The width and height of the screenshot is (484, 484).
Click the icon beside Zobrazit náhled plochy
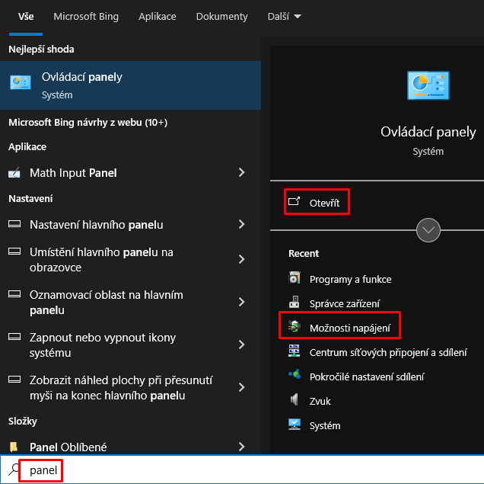[x=14, y=380]
